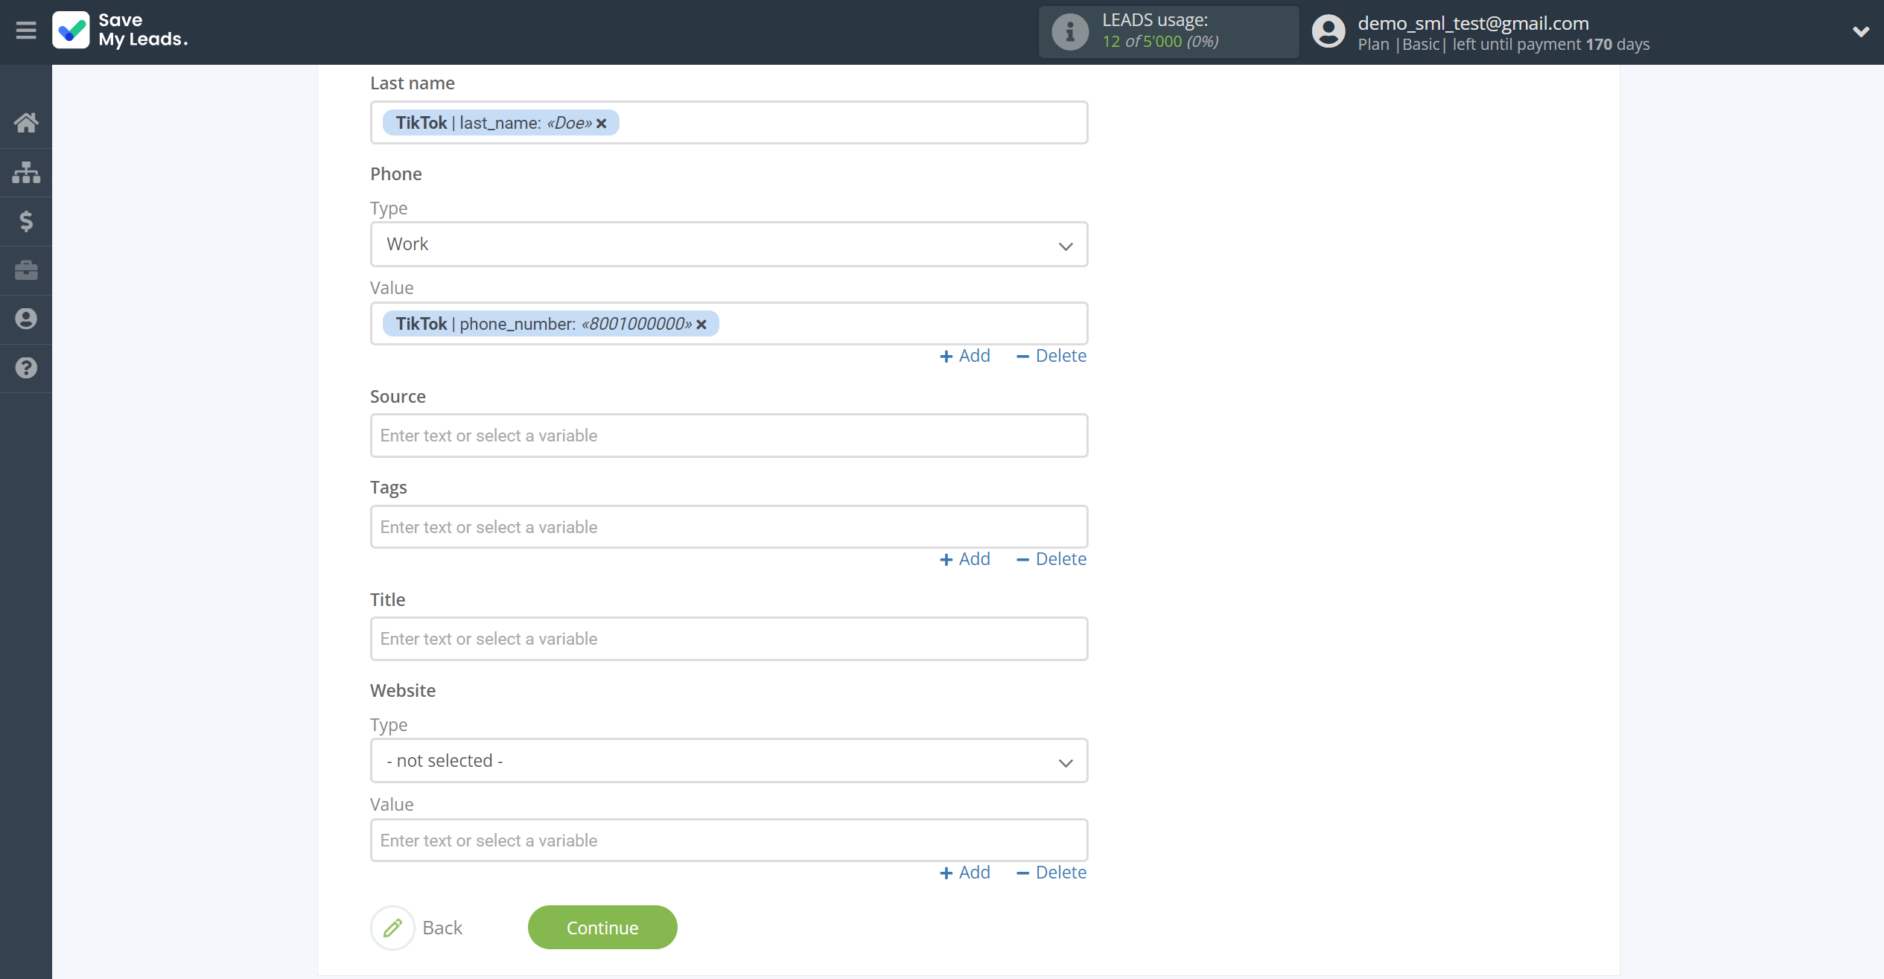Click the Back label text
Screen dimensions: 1884x979
point(442,928)
